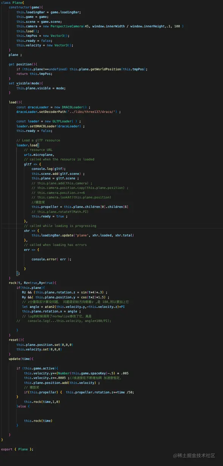This screenshot has height=466, width=223.
Task: Select the 'this.loadingBar = game.loadingBar;' line
Action: coord(49,12)
